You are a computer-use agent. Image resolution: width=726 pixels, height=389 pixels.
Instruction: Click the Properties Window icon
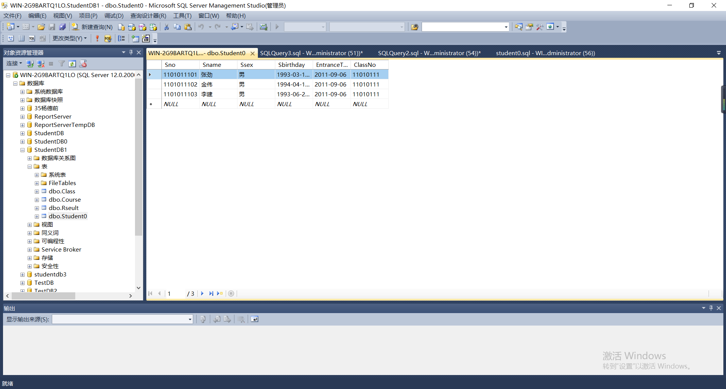pyautogui.click(x=529, y=27)
